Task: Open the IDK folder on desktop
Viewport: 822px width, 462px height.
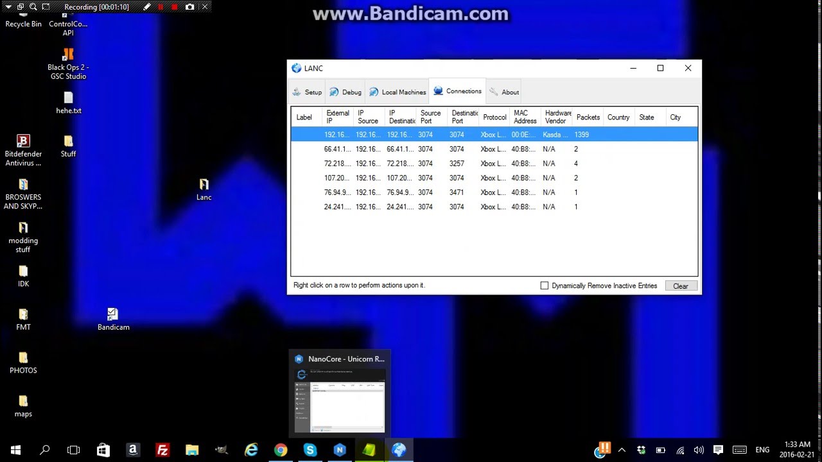Action: 23,276
